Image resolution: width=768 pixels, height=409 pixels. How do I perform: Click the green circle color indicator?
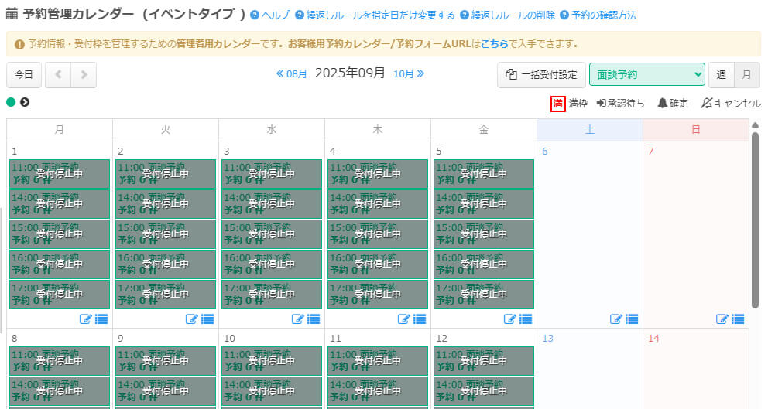(x=11, y=102)
